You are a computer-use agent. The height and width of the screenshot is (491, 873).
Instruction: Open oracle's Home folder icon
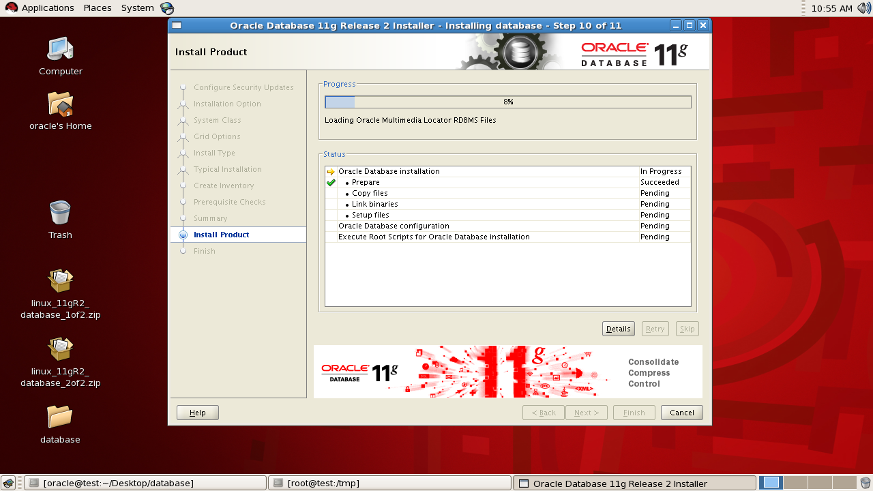(x=60, y=104)
